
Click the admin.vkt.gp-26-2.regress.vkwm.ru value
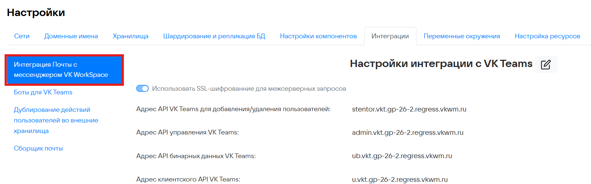pos(408,132)
